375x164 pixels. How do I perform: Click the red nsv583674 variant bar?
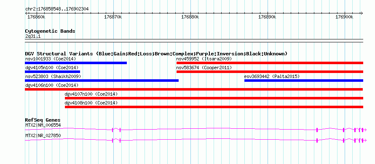coord(270,72)
